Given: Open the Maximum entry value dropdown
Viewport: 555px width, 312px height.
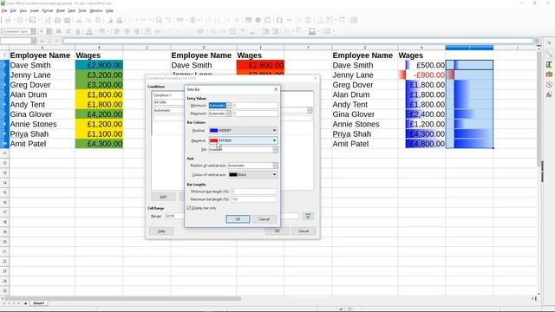Looking at the screenshot, I should (x=228, y=114).
